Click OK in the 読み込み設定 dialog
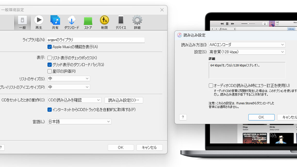The width and height of the screenshot is (297, 167). 261,117
